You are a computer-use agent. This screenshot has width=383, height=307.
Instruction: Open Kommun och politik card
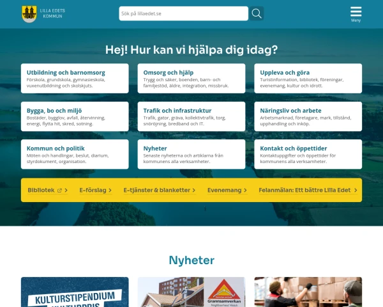(75, 154)
